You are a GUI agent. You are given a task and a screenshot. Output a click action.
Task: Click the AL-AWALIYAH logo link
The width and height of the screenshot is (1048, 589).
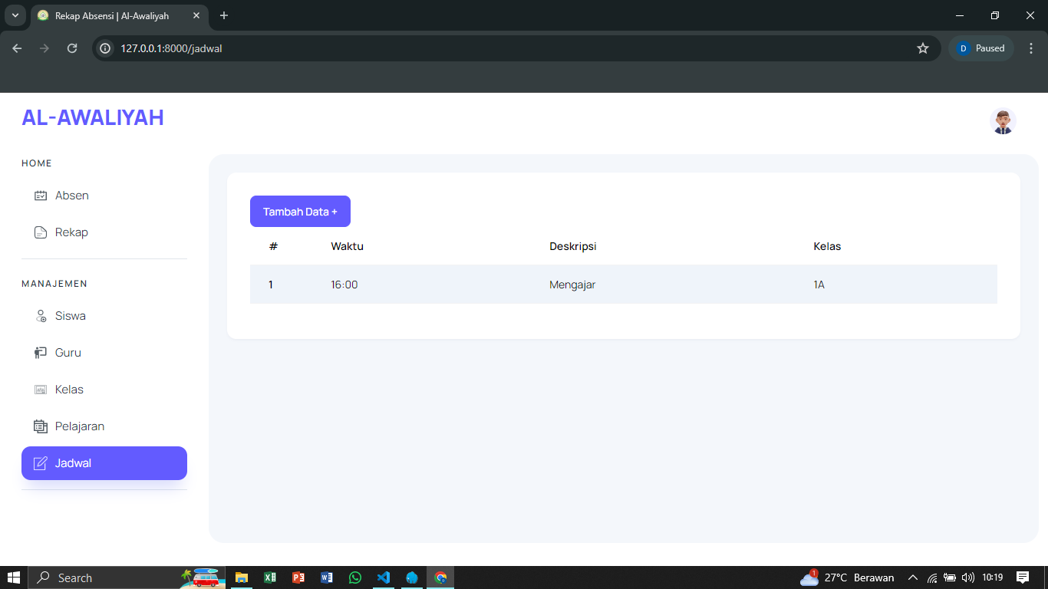click(93, 117)
